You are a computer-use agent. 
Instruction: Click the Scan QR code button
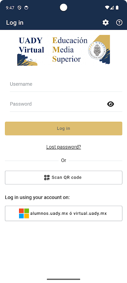[x=64, y=178]
